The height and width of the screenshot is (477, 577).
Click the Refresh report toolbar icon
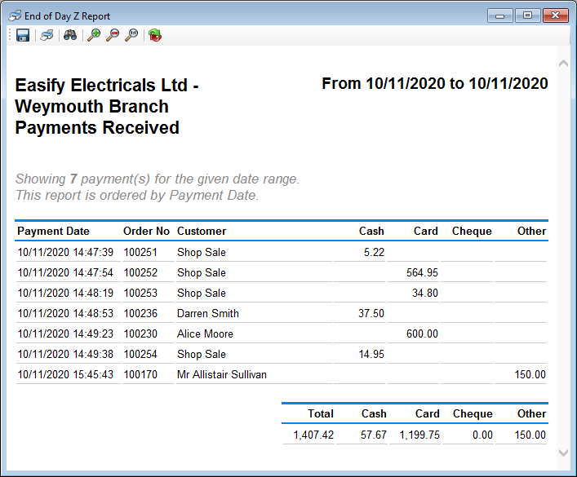click(x=154, y=35)
